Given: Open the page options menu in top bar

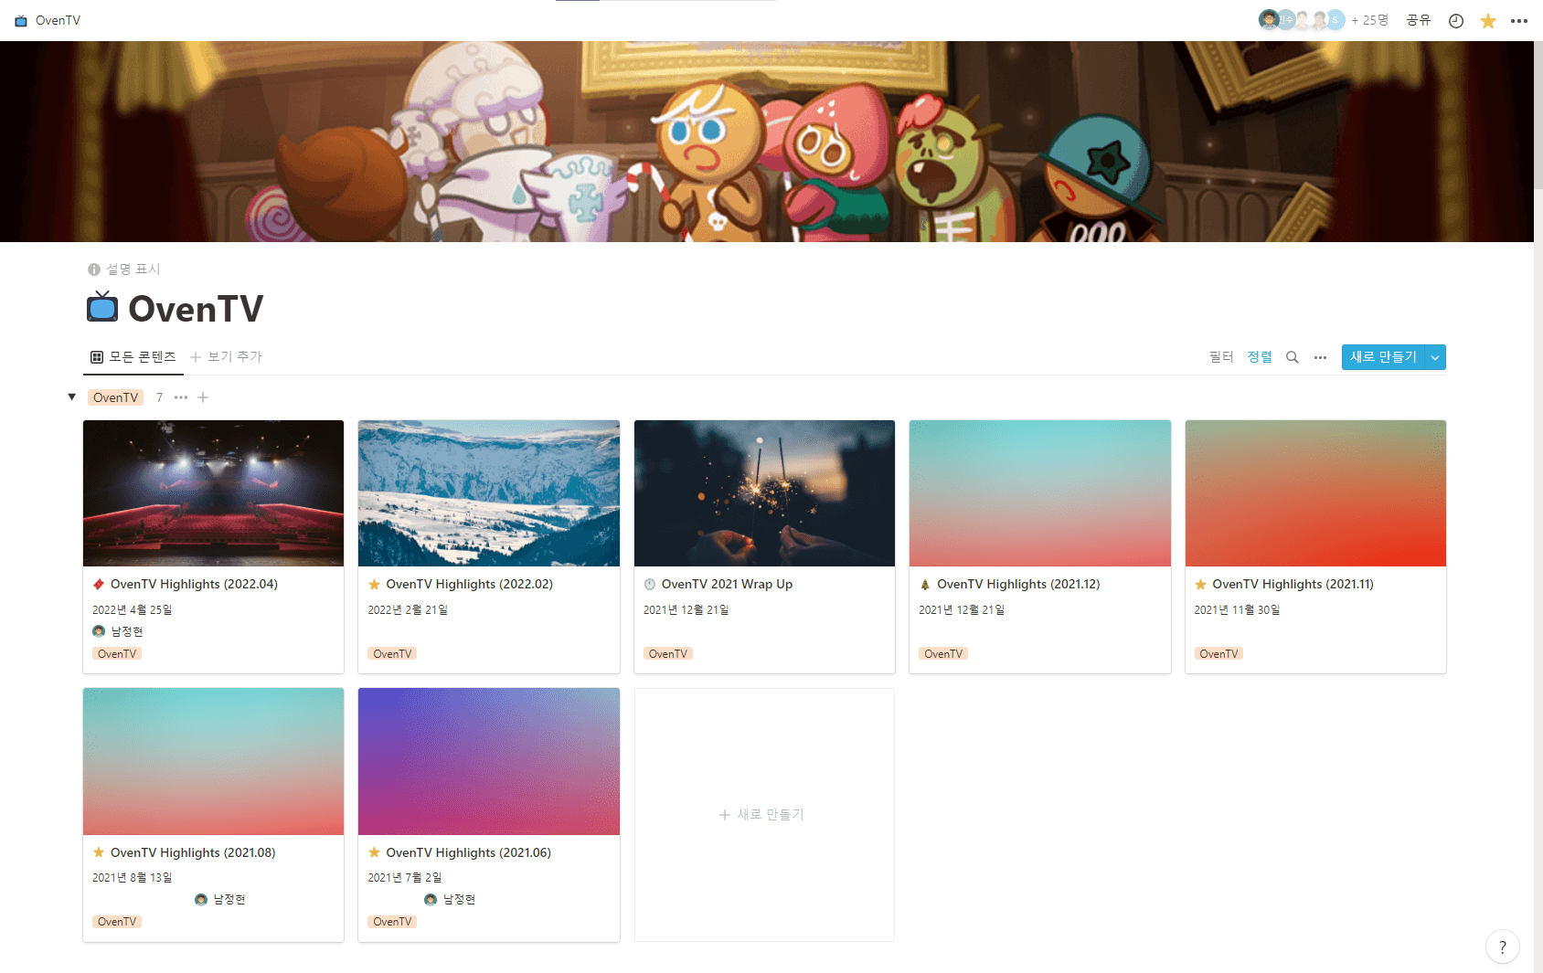Looking at the screenshot, I should tap(1519, 21).
